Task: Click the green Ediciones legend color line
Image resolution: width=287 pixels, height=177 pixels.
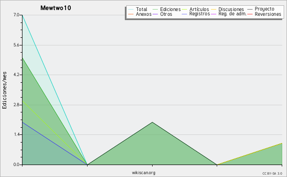Action: (155, 10)
